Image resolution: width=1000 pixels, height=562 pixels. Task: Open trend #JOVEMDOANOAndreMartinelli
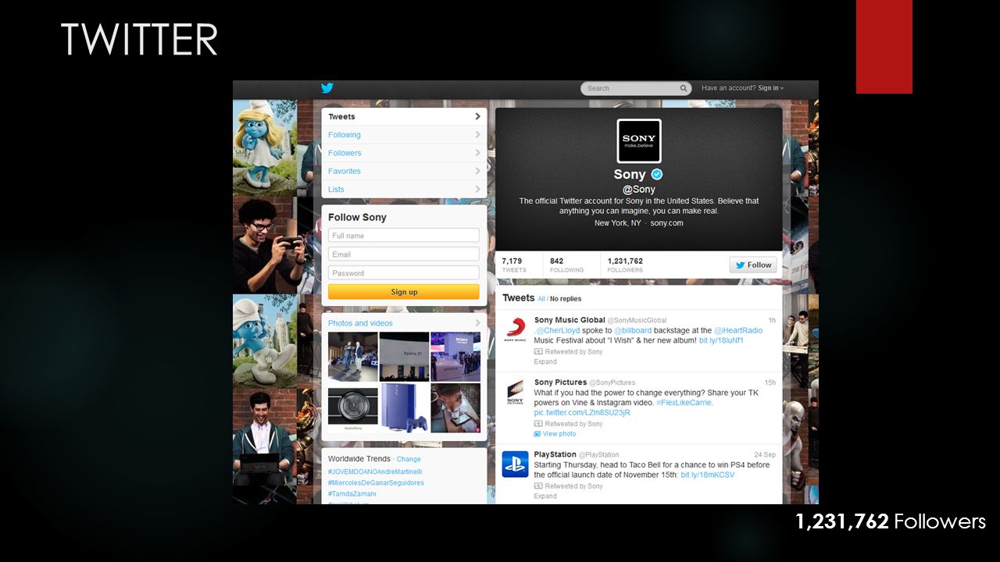pyautogui.click(x=375, y=472)
